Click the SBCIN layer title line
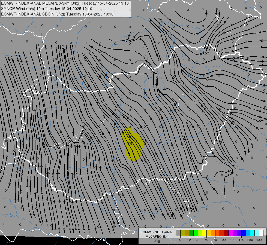 coord(57,14)
